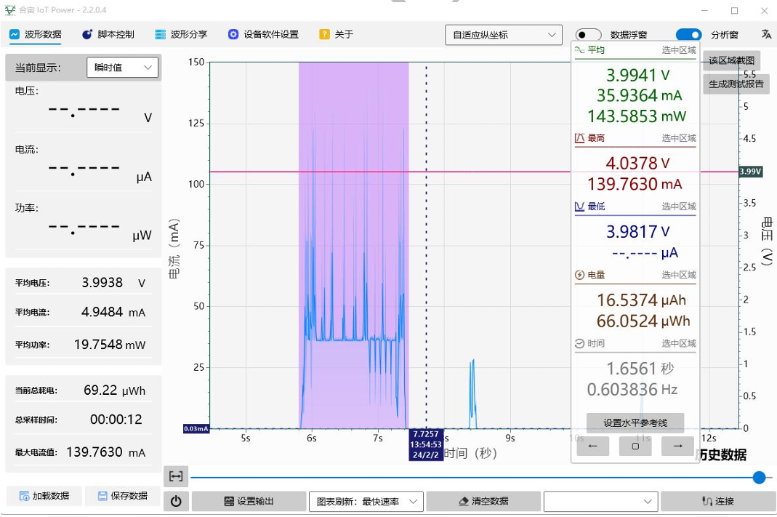Click the 时间 clock icon
The width and height of the screenshot is (777, 517).
(x=579, y=343)
